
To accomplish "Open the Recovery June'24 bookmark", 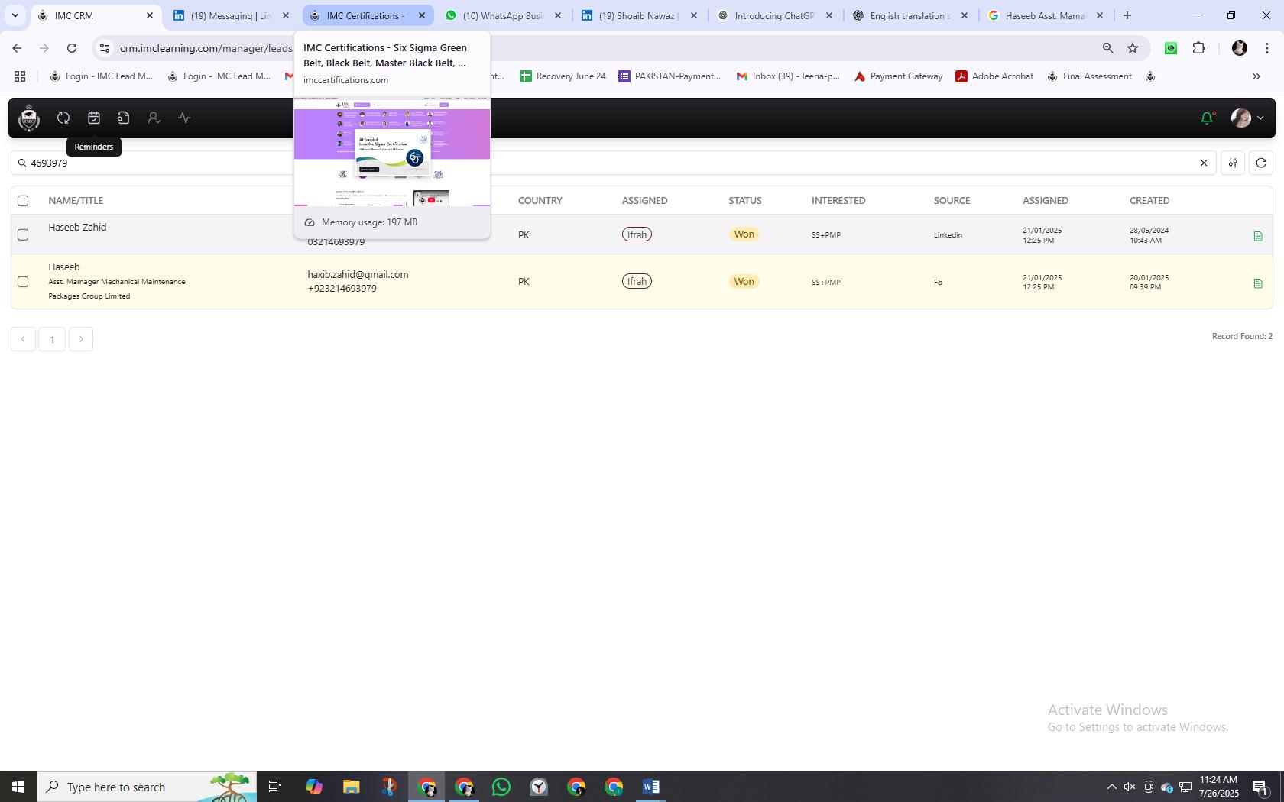I will 563,76.
